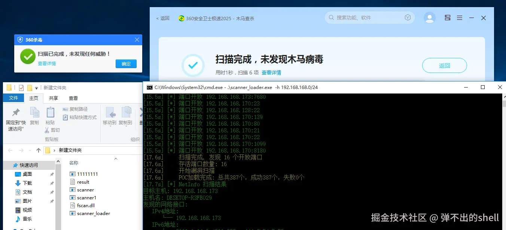Maximize the cmd.exe console window
Viewport: 506px width, 230px height.
(x=483, y=87)
